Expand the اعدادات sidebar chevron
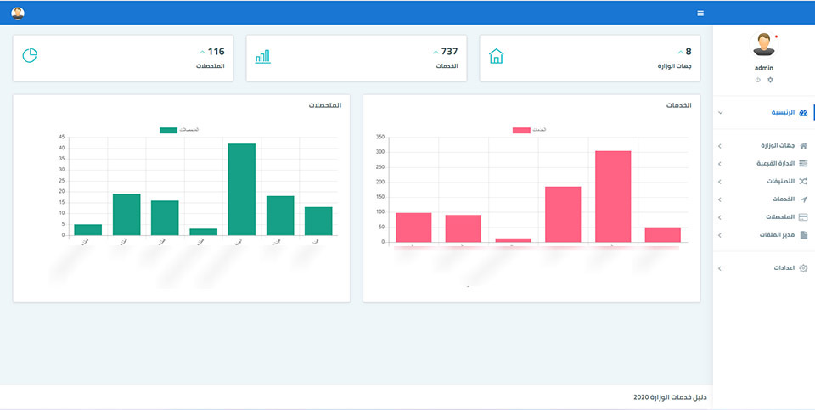 point(719,268)
